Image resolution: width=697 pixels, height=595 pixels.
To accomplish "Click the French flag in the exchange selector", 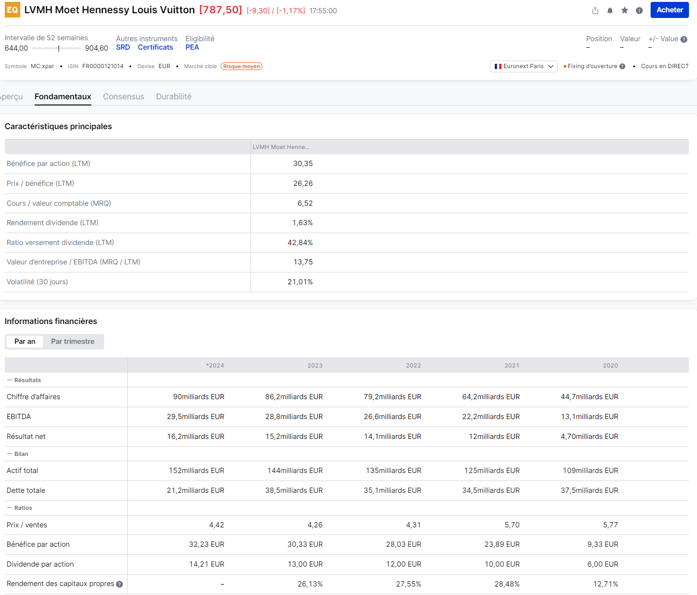I will pyautogui.click(x=498, y=66).
